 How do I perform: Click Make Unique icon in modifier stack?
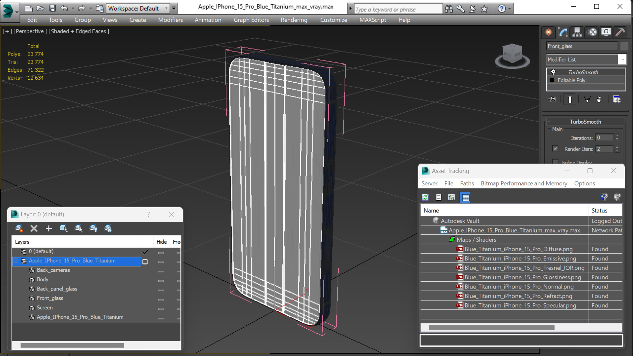[587, 99]
